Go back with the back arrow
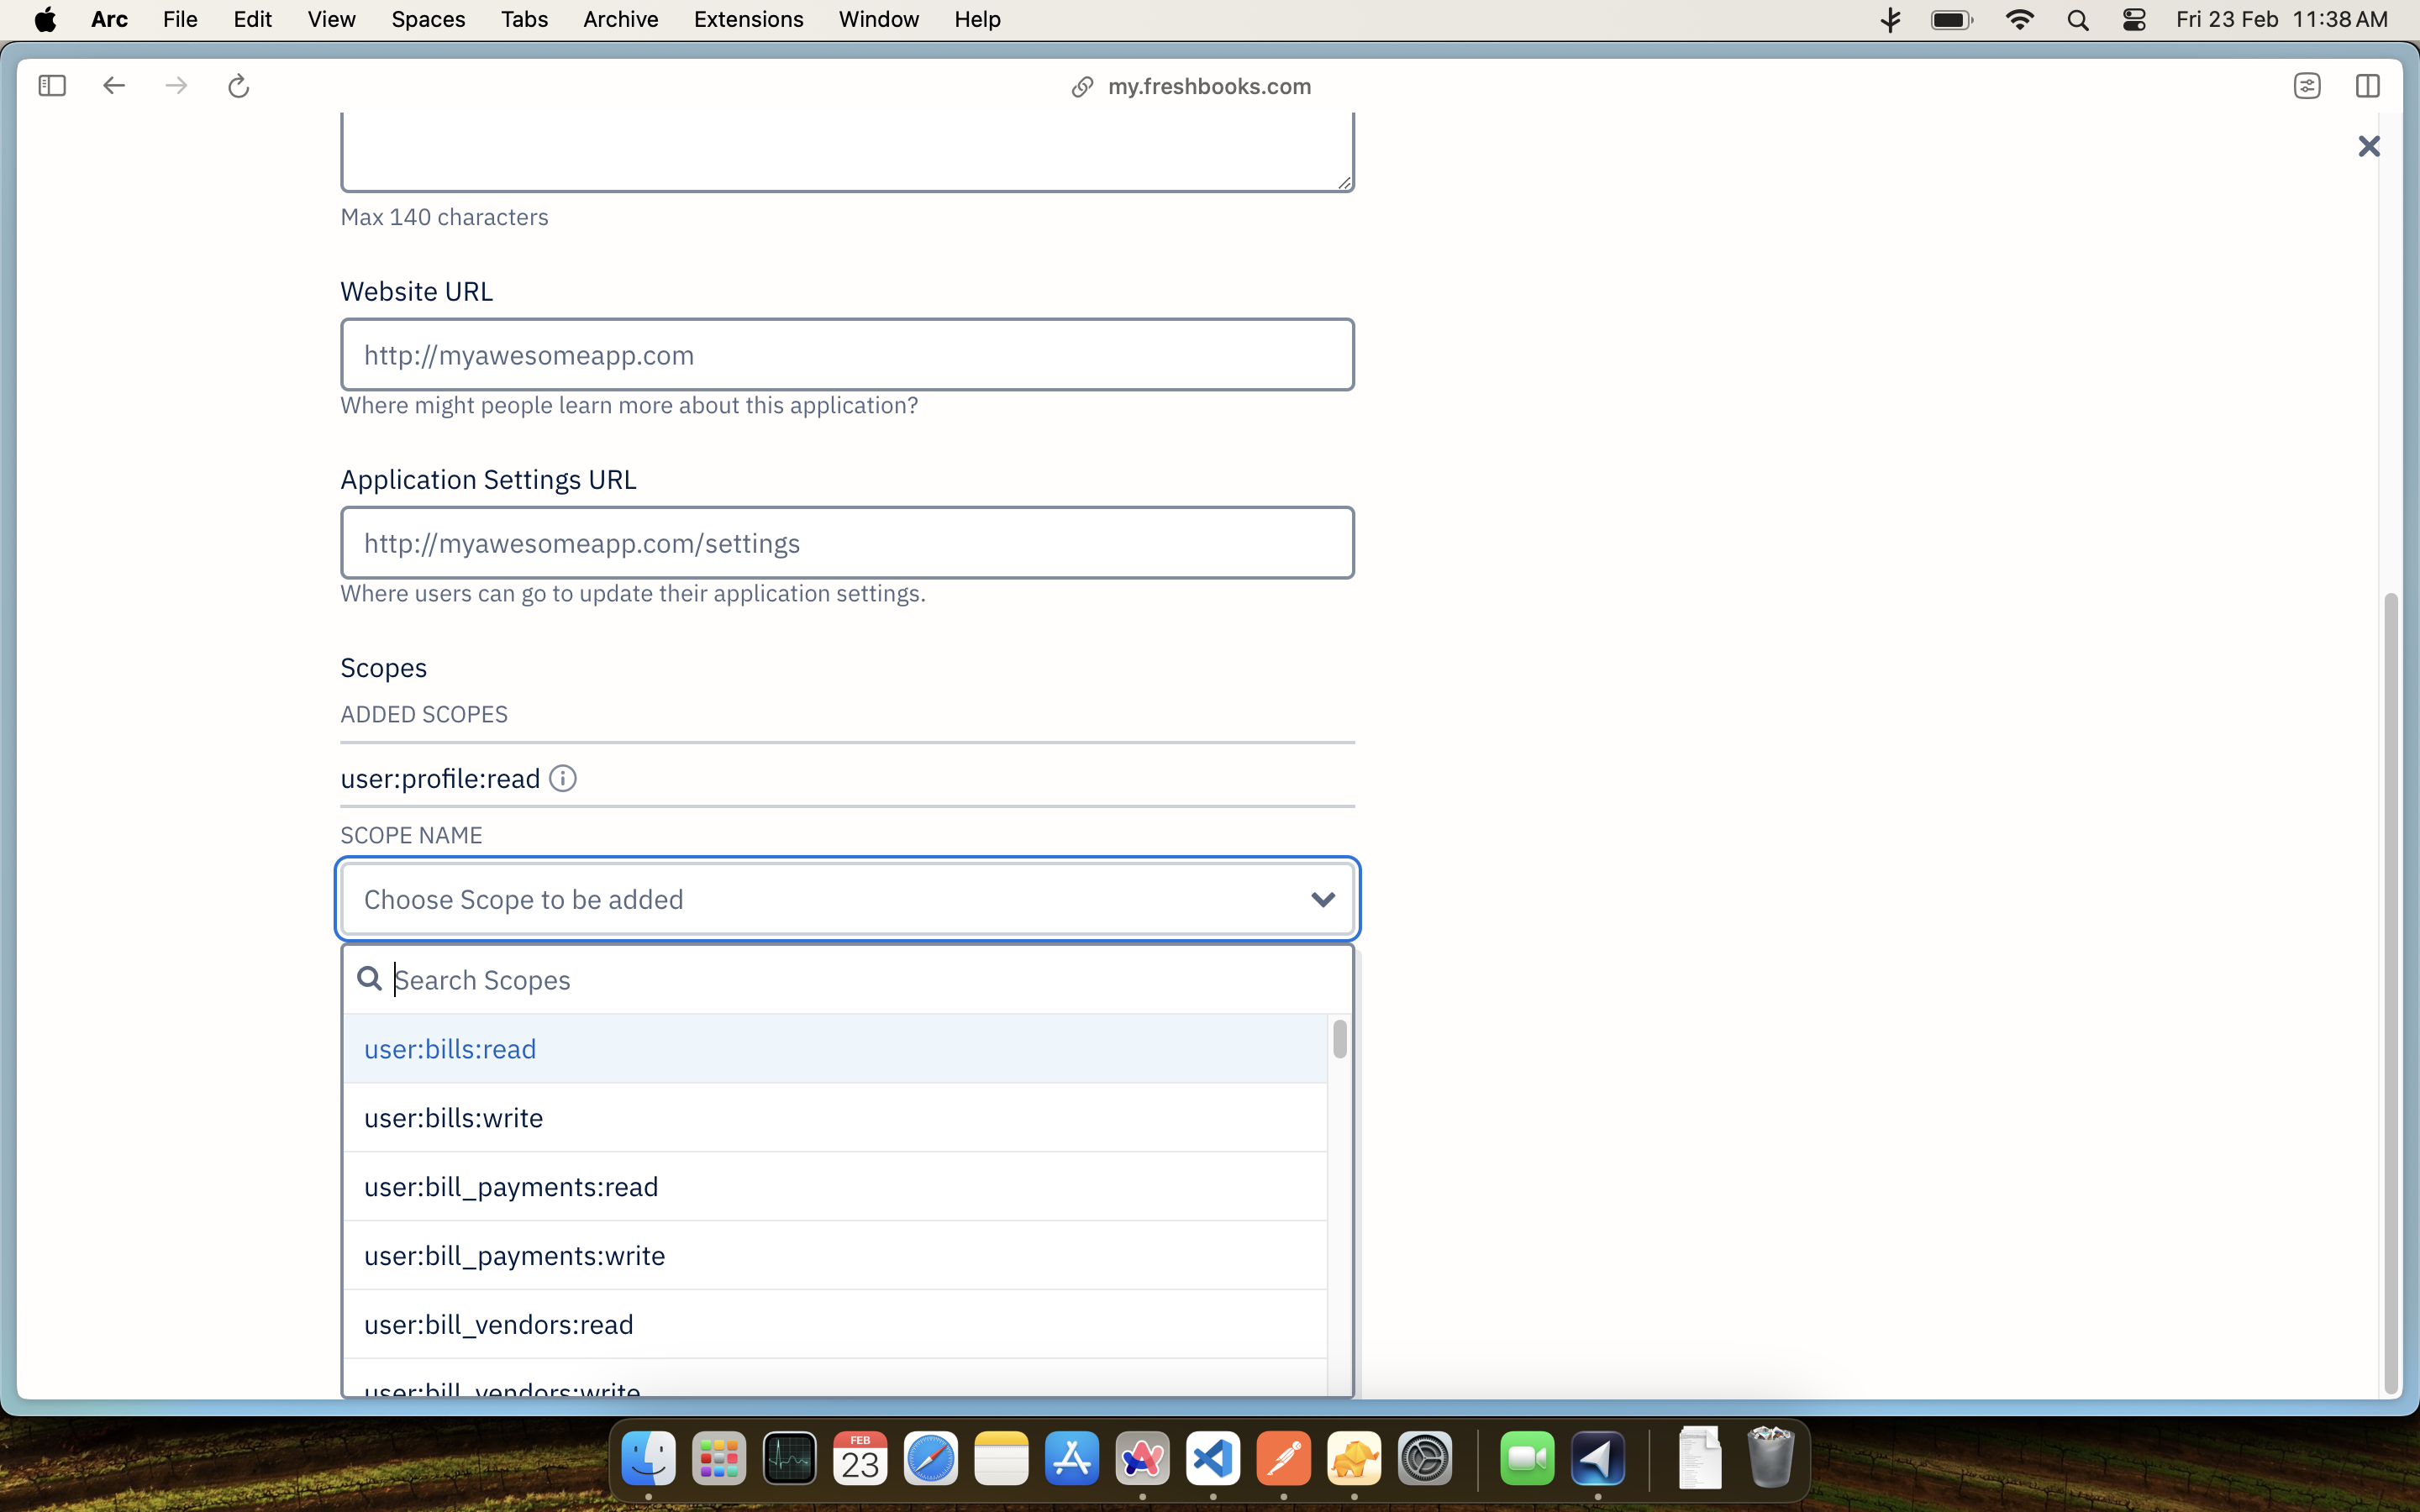The image size is (2420, 1512). tap(114, 86)
